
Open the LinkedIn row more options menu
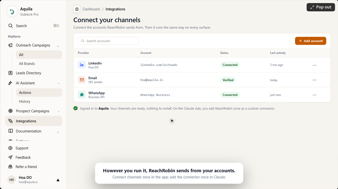[314, 65]
